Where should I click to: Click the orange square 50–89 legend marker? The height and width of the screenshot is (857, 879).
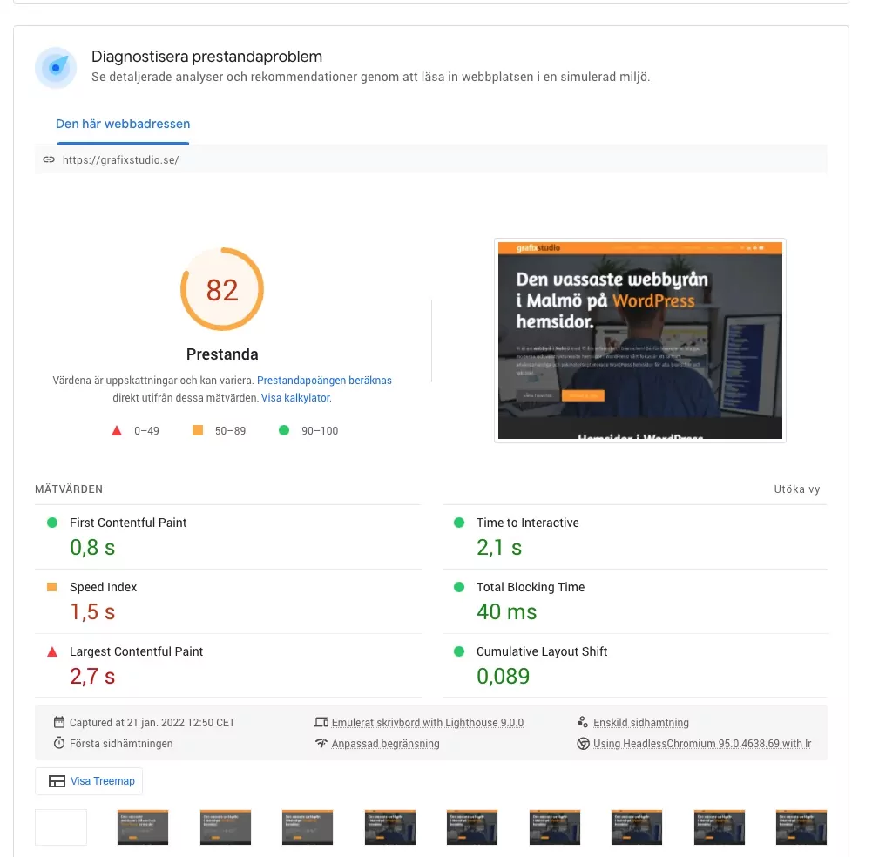tap(198, 430)
